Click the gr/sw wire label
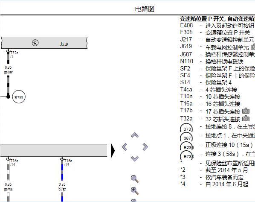255x202 pixels. (x=8, y=72)
